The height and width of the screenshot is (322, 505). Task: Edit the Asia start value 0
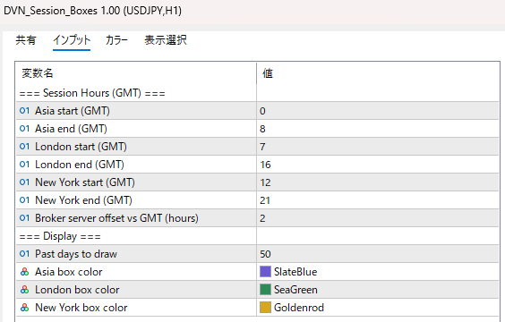pos(378,111)
